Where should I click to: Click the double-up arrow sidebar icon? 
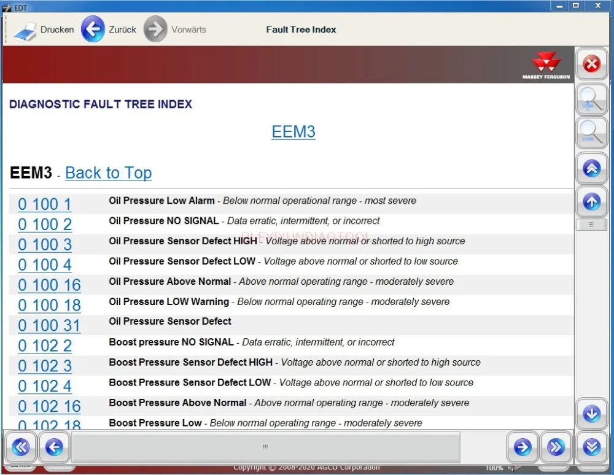tap(591, 168)
